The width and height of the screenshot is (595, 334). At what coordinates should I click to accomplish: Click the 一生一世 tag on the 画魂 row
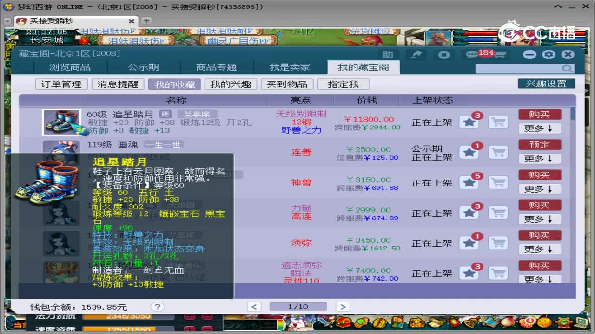(x=163, y=144)
